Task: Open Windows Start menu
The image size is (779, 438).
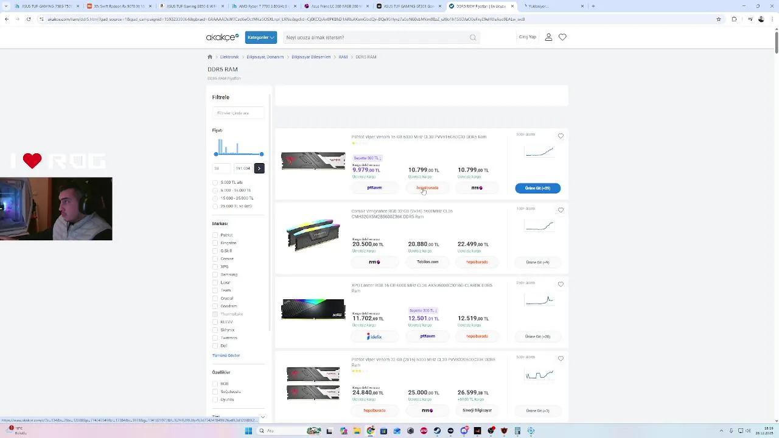Action: 248,431
